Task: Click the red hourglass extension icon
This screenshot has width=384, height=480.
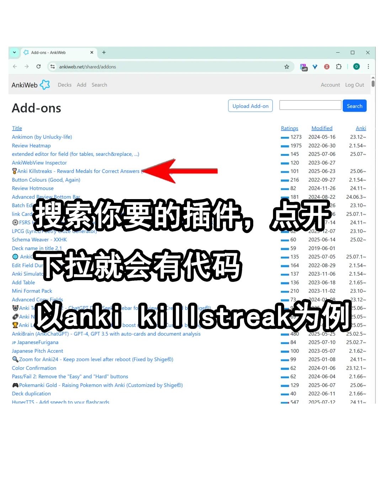Action: tap(326, 66)
